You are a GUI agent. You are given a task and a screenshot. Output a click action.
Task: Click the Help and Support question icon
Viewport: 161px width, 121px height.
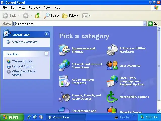click(9, 67)
